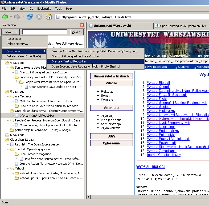Open the WebMemo Menu dropdown button

(11, 32)
